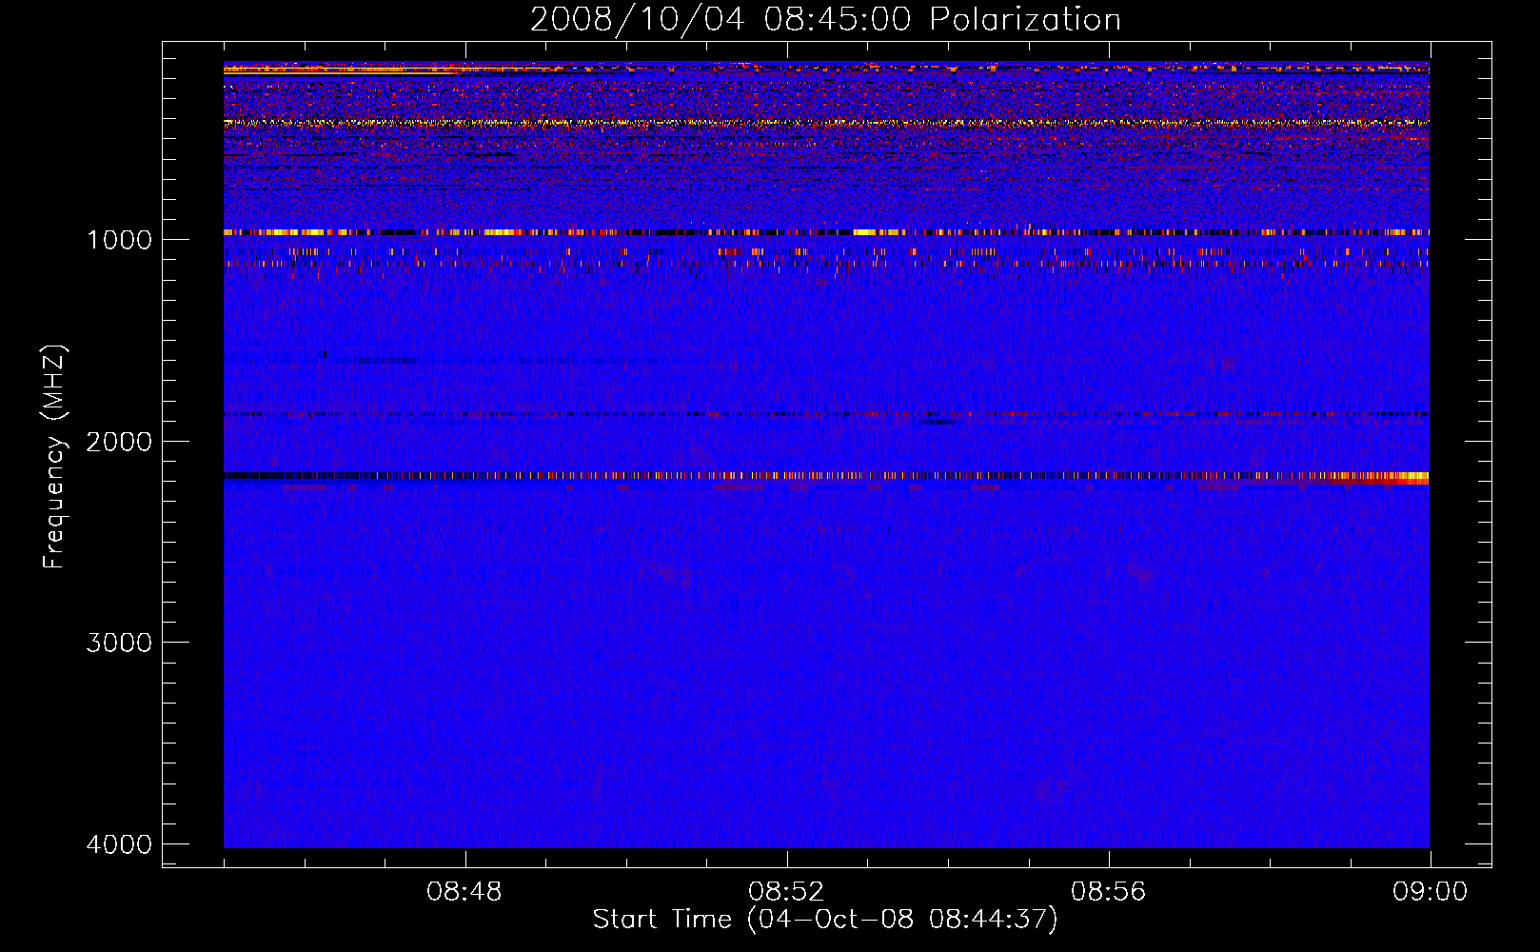
Task: Click the 1000 frequency tick label
Action: [120, 240]
